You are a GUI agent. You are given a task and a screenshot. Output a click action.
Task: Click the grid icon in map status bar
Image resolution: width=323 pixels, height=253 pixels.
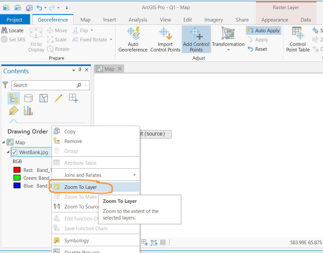[163, 242]
